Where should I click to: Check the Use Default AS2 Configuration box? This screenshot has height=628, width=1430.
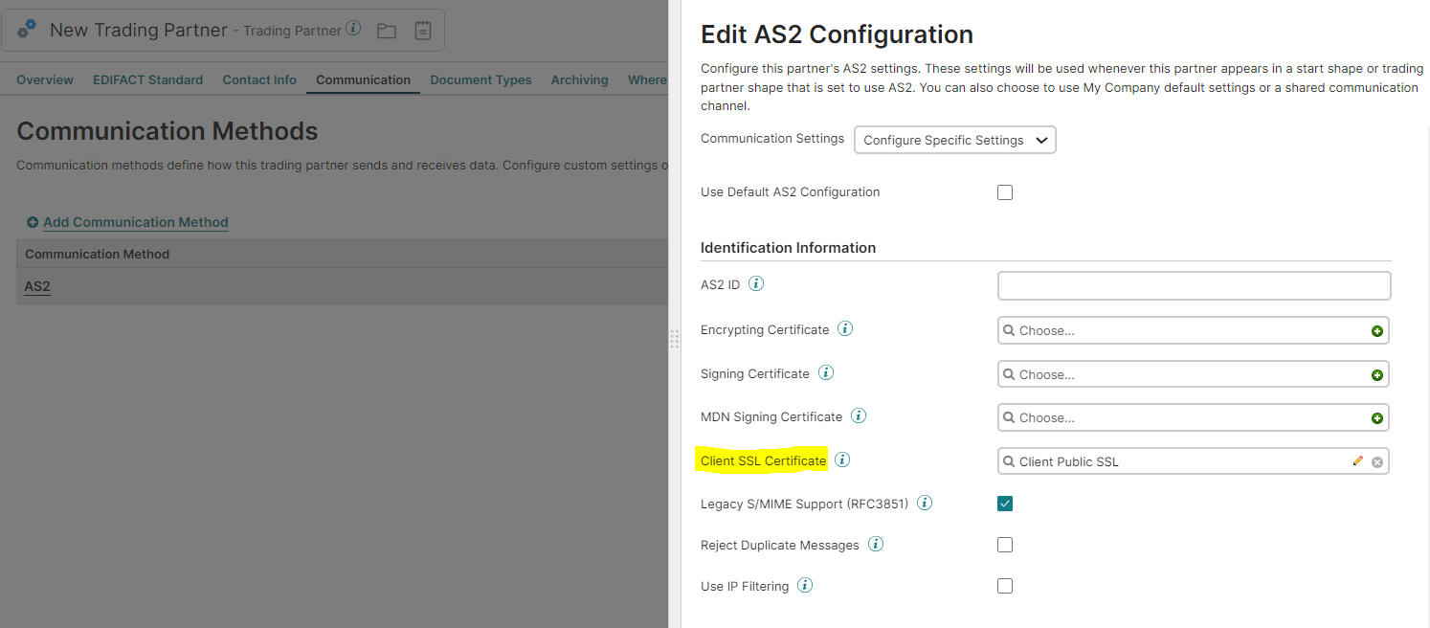point(1004,191)
